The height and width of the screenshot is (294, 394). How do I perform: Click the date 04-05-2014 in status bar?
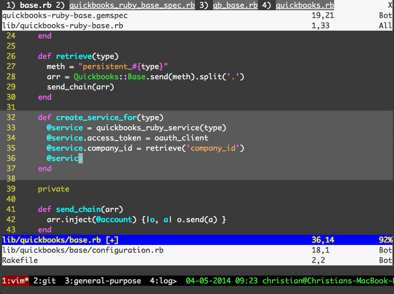208,281
